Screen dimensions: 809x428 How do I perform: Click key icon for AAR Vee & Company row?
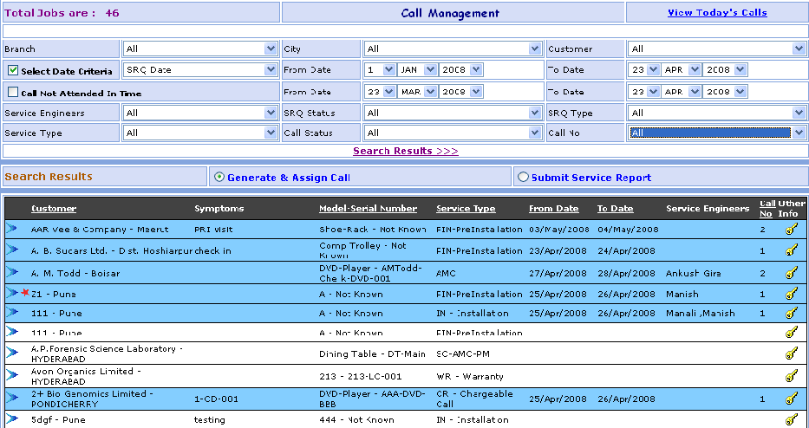tap(791, 230)
